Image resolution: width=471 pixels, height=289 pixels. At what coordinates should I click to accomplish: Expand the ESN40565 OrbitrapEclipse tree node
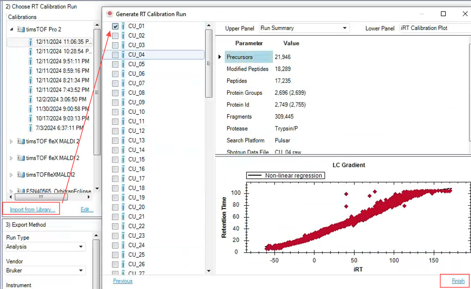(x=11, y=192)
